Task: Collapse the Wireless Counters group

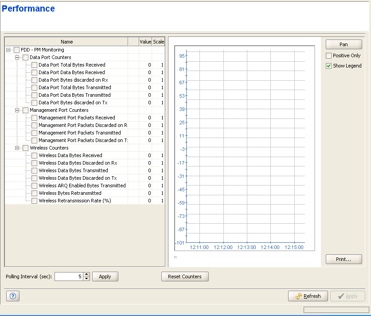Action: (x=17, y=148)
